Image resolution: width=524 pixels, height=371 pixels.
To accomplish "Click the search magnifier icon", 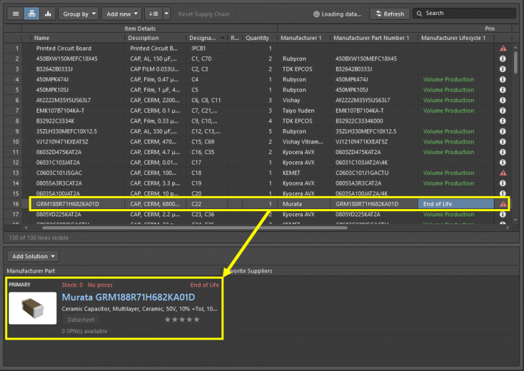I will pyautogui.click(x=419, y=13).
